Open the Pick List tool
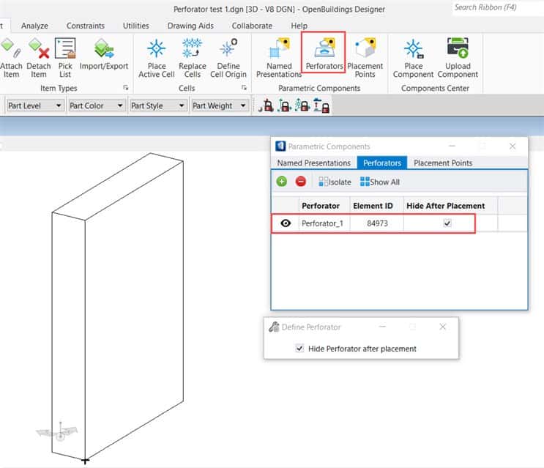 (65, 59)
